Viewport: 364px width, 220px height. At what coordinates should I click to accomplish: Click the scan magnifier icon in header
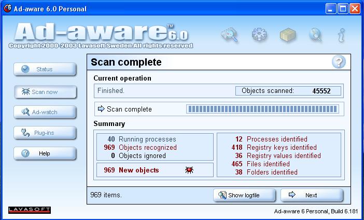(229, 35)
